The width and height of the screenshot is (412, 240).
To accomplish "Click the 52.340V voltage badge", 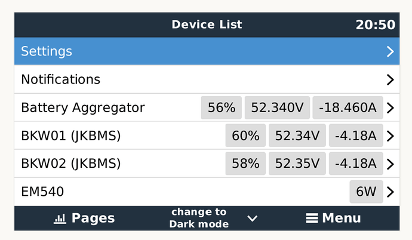I will click(x=277, y=107).
